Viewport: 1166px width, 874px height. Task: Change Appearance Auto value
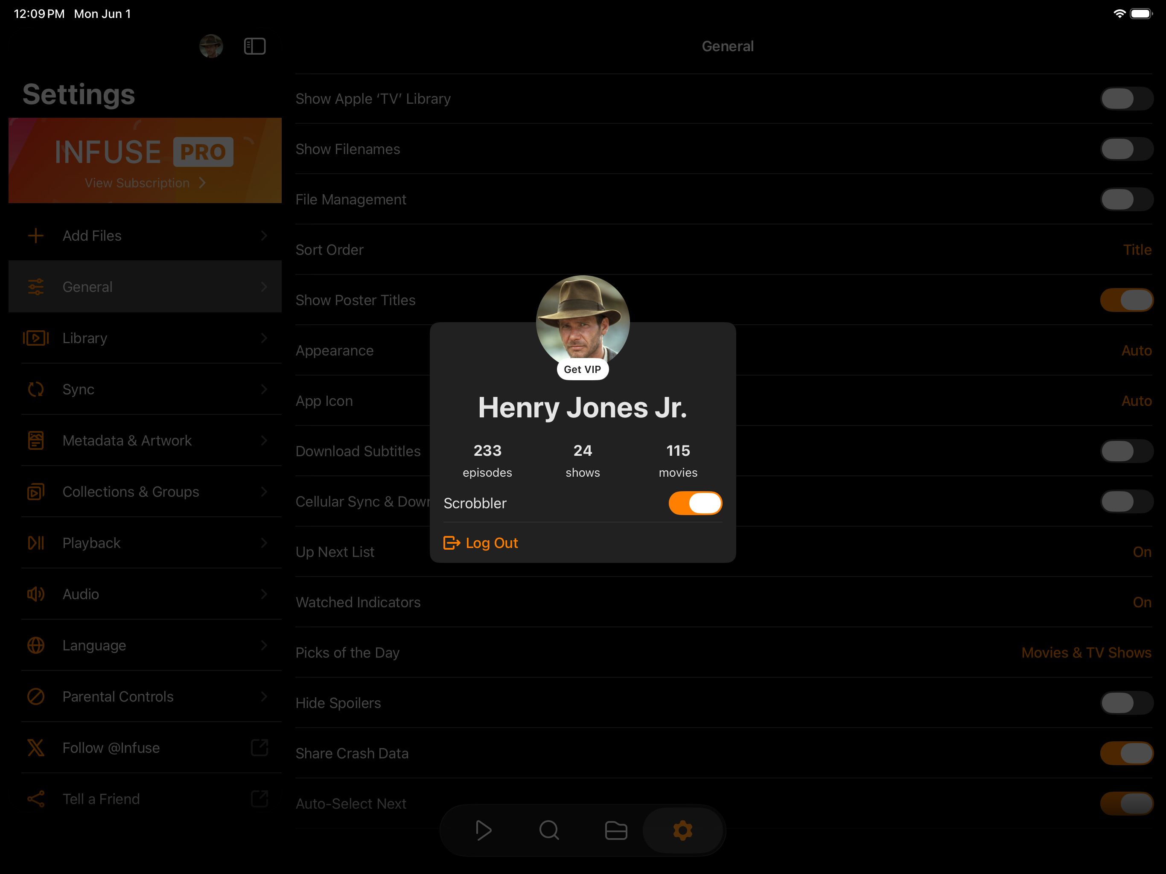pos(1137,350)
